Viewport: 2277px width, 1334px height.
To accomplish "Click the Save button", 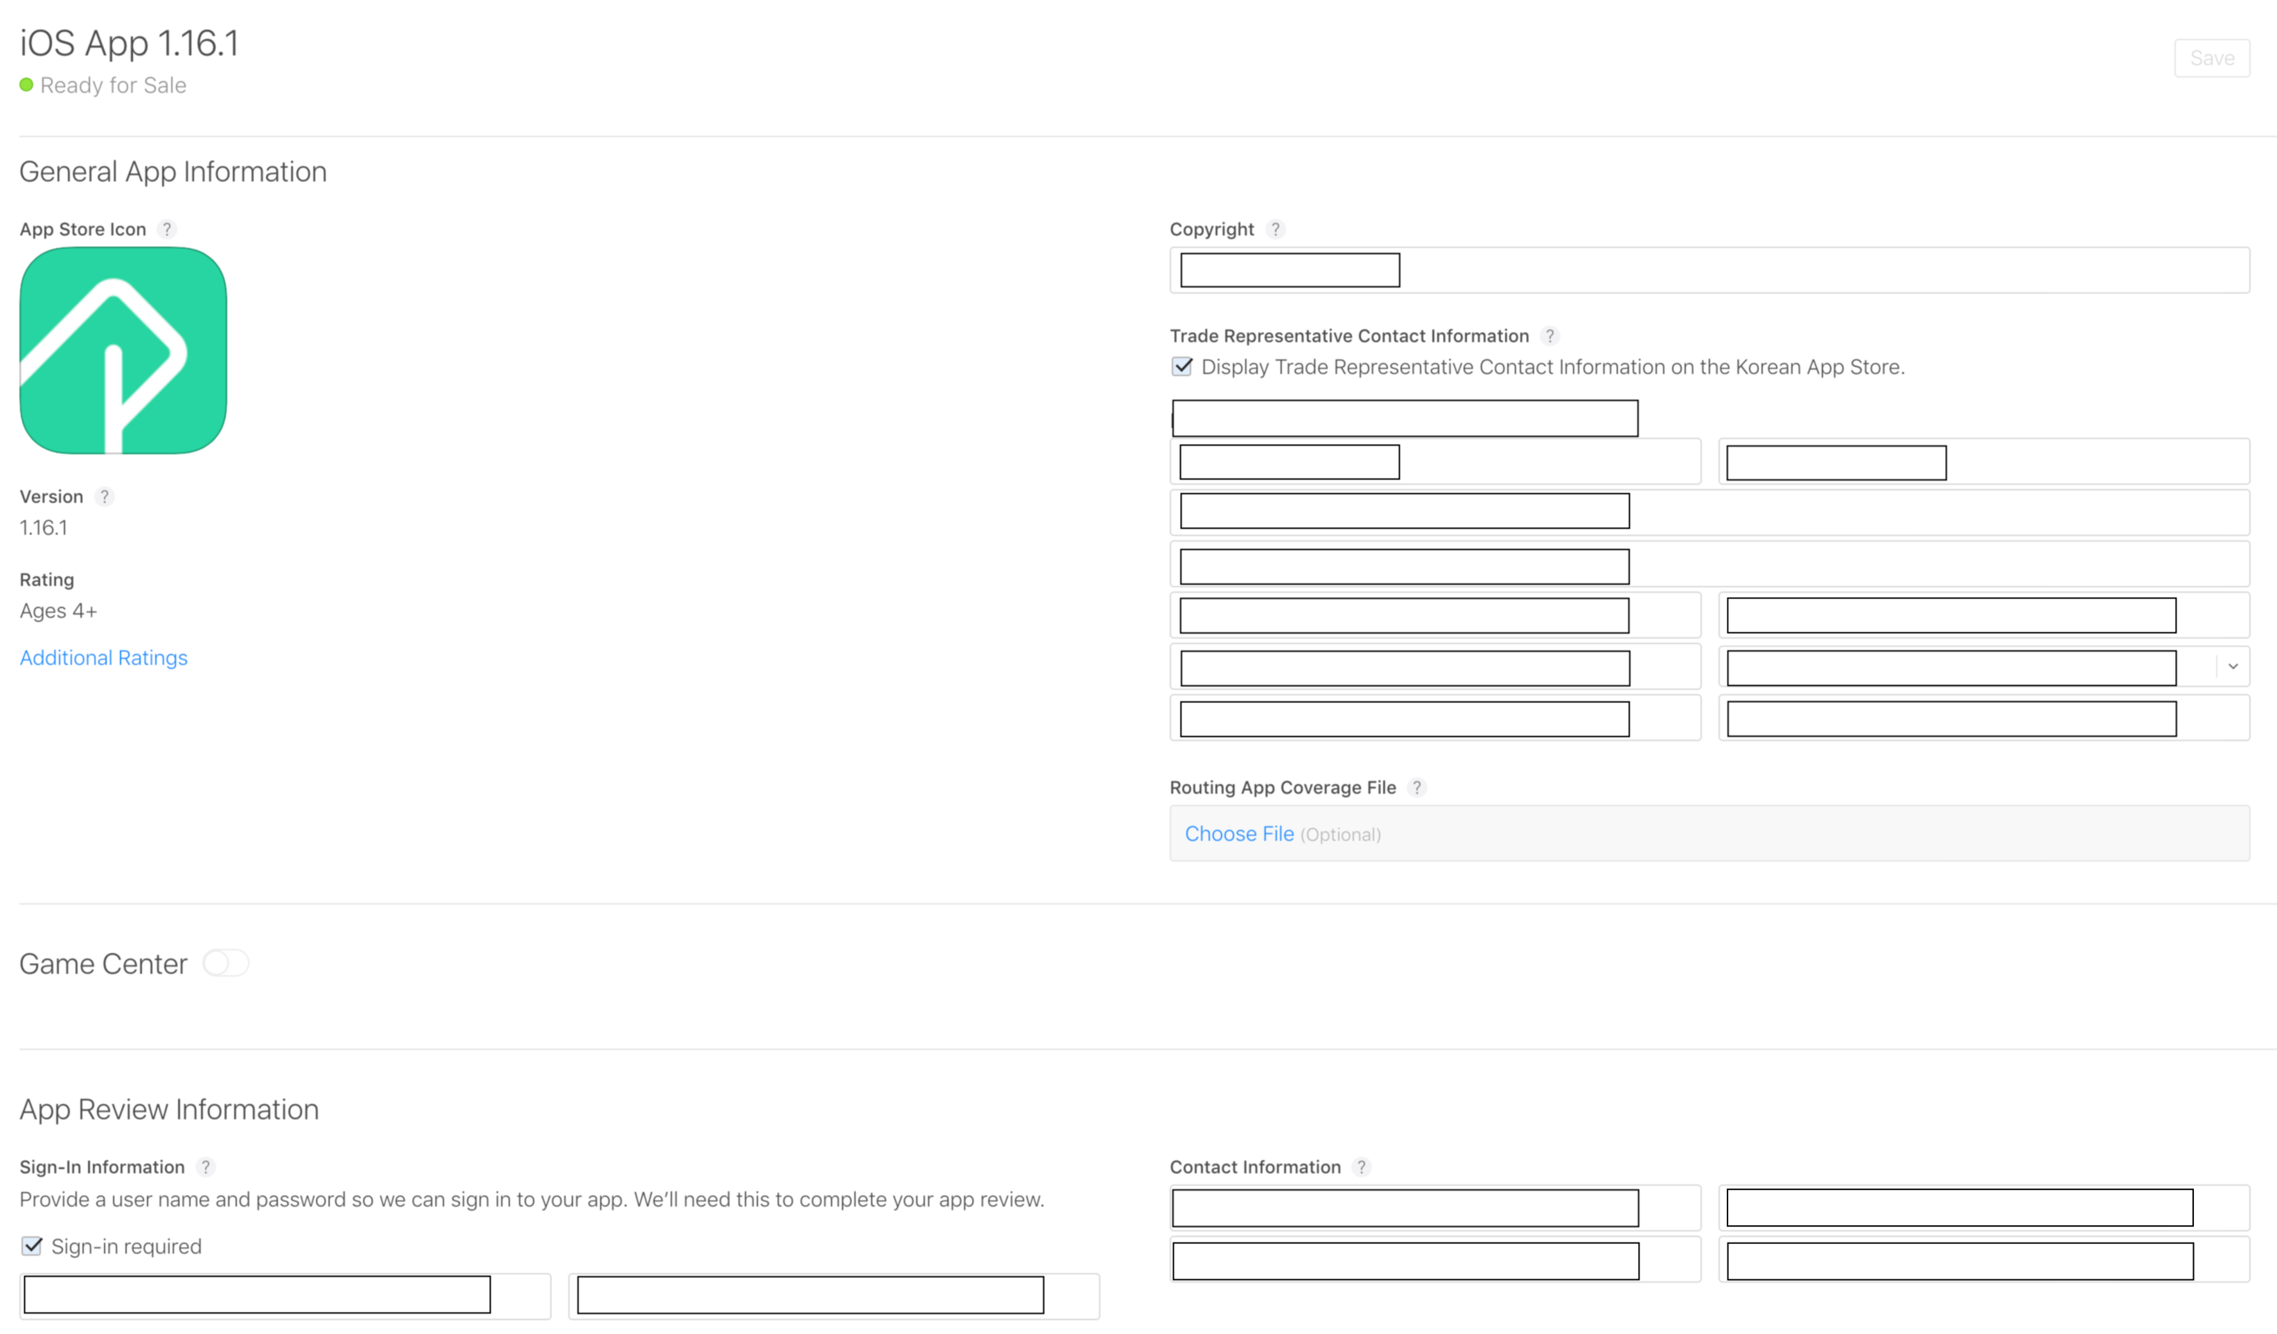I will pyautogui.click(x=2211, y=57).
